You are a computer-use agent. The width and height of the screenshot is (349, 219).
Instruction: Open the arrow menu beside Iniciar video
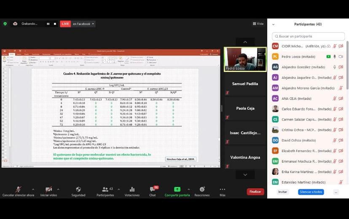(x=58, y=190)
